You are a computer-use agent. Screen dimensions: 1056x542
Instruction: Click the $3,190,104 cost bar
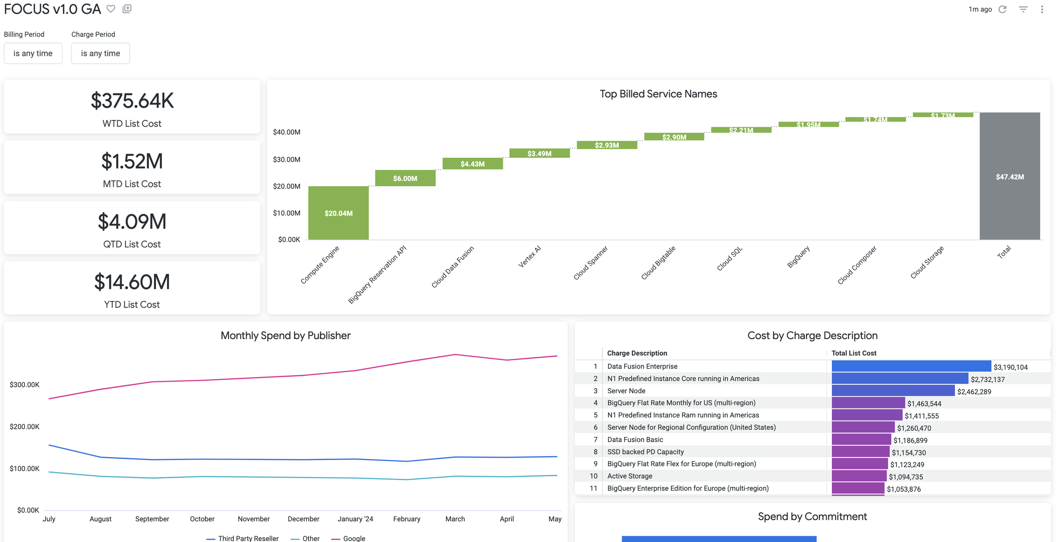tap(911, 366)
